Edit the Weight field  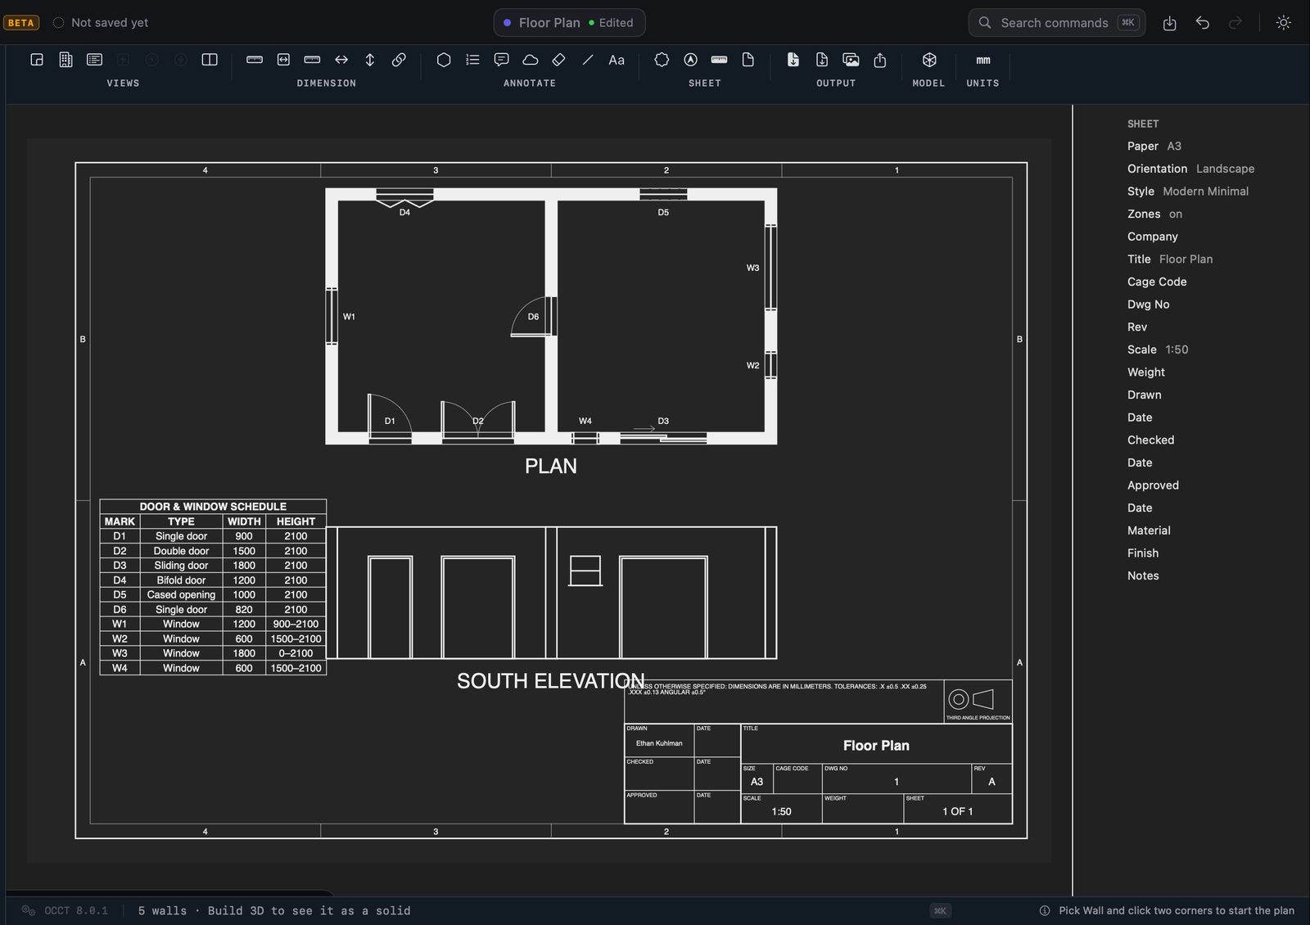(x=1146, y=372)
